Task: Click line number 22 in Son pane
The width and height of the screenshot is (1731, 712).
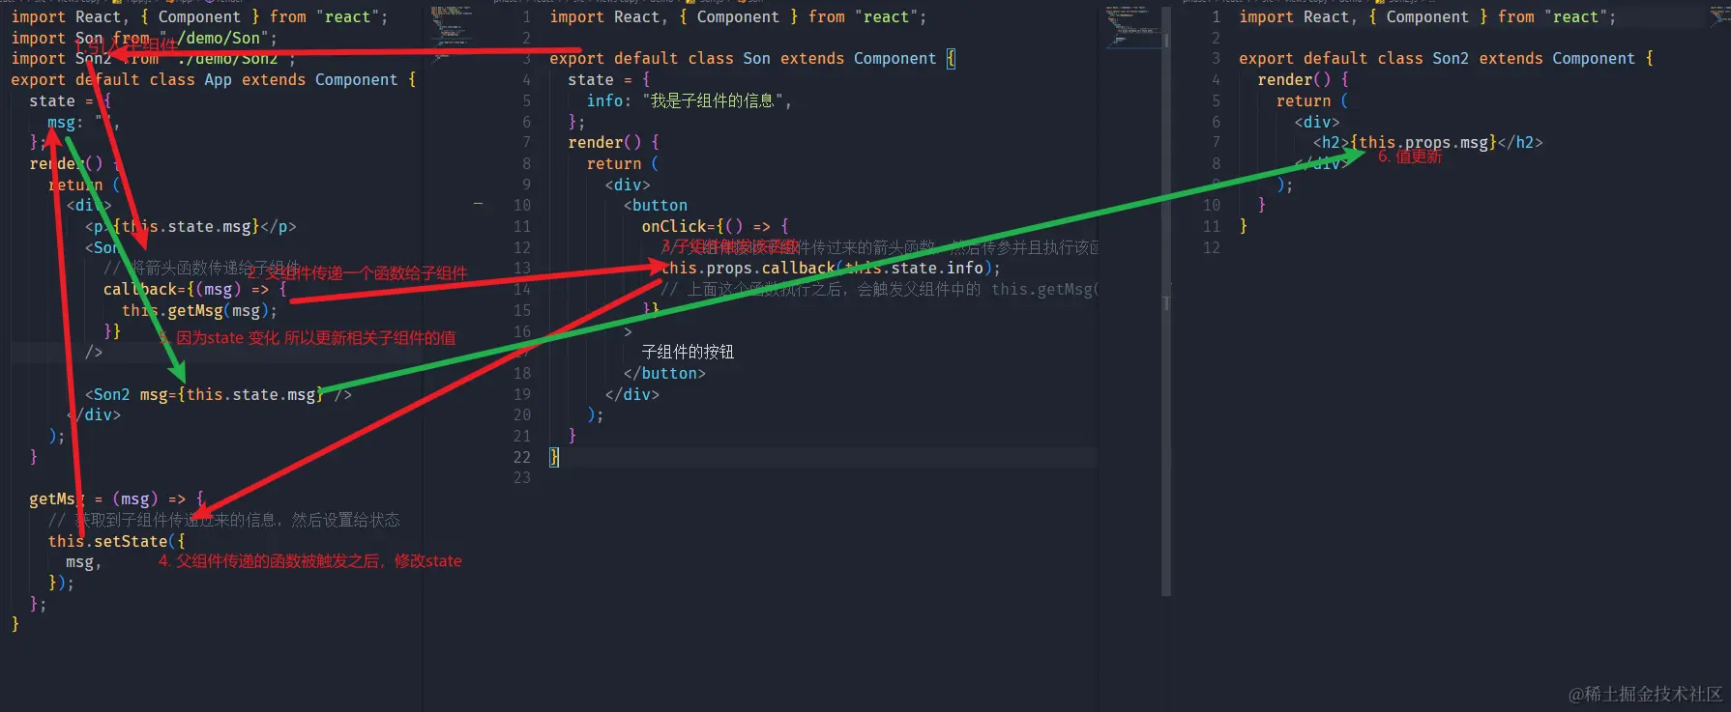Action: pyautogui.click(x=522, y=457)
